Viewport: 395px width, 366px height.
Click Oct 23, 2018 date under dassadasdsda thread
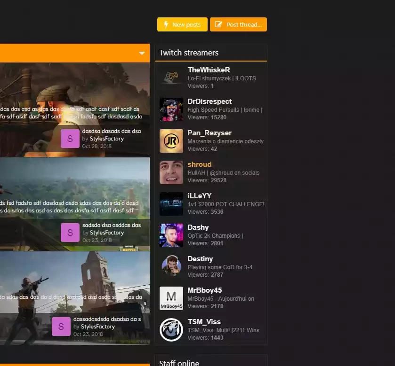88,334
